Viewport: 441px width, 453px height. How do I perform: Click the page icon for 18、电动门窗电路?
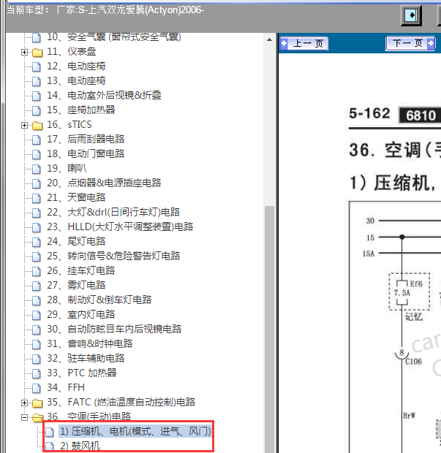[36, 154]
